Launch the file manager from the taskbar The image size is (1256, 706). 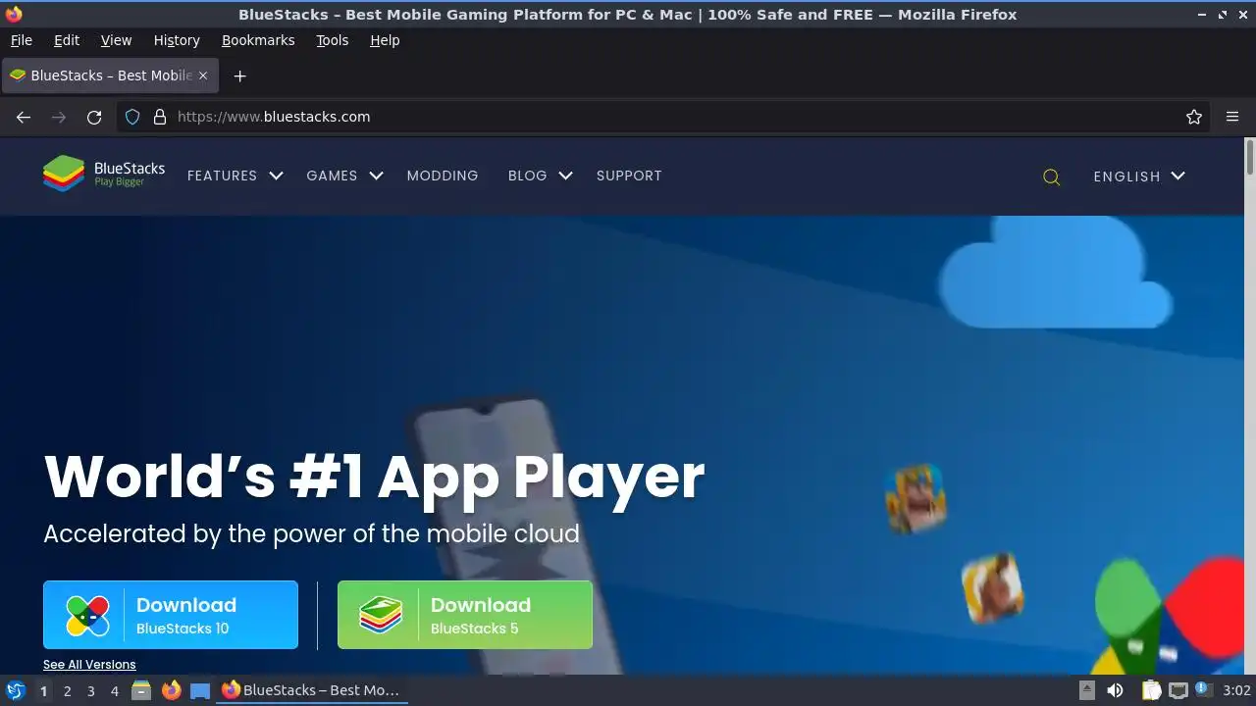point(141,690)
